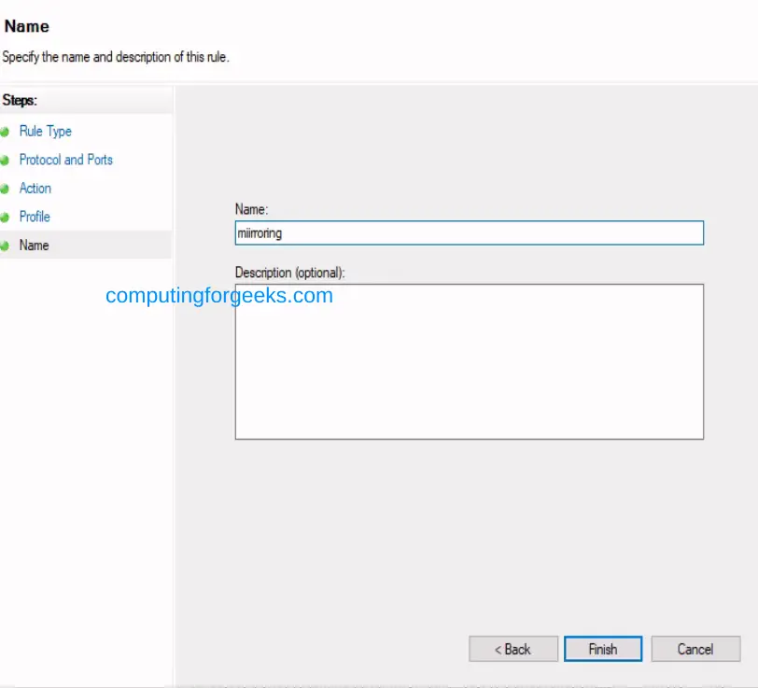Click the Name field containing miirroring
This screenshot has height=688, width=758.
pos(469,233)
